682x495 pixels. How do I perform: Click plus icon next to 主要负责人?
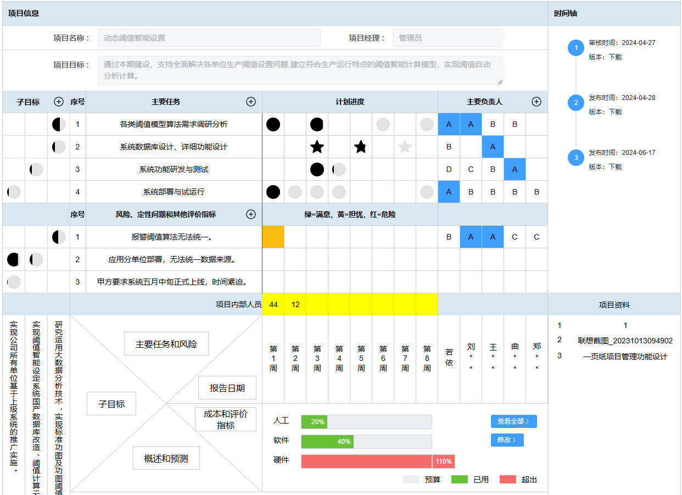536,102
